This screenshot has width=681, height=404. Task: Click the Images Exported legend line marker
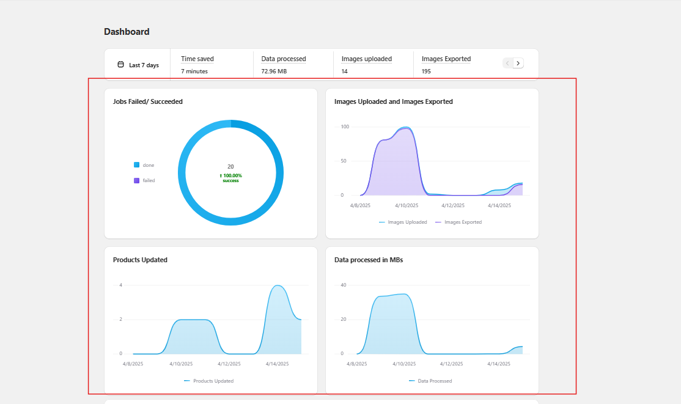click(438, 222)
